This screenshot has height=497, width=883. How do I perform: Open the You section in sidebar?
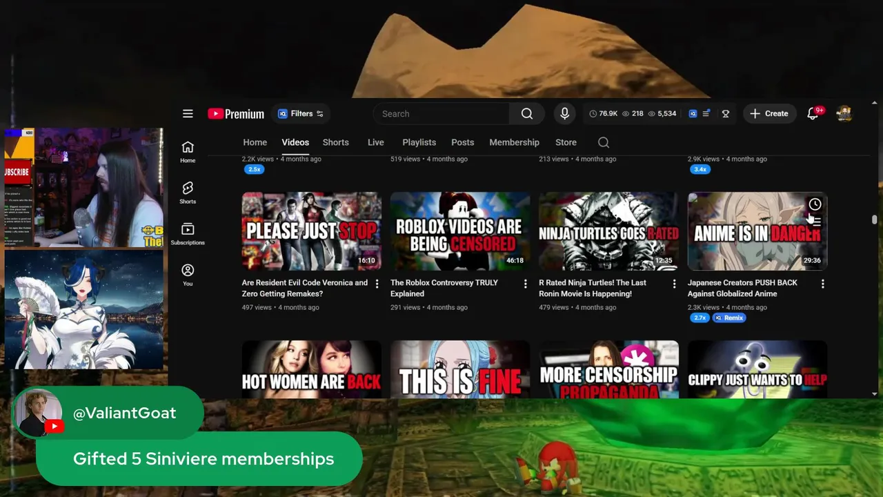click(188, 275)
